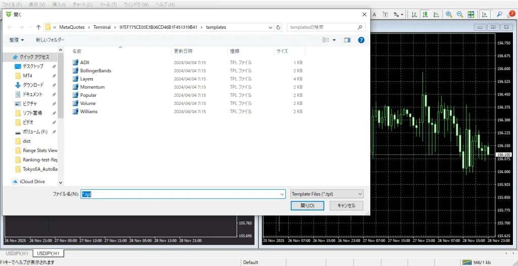
Task: Select the line chart icon
Action: 436,15
